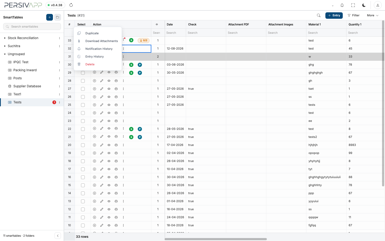Click the eye column header icon
Viewport: 385px width, 241px height.
[x=157, y=24]
